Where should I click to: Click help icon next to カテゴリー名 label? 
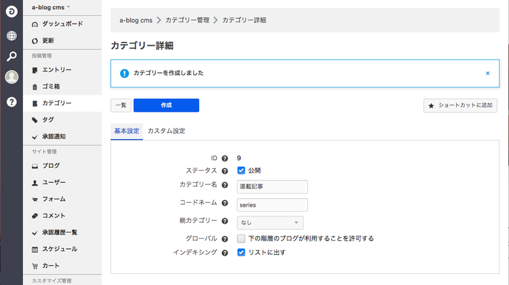pyautogui.click(x=224, y=185)
